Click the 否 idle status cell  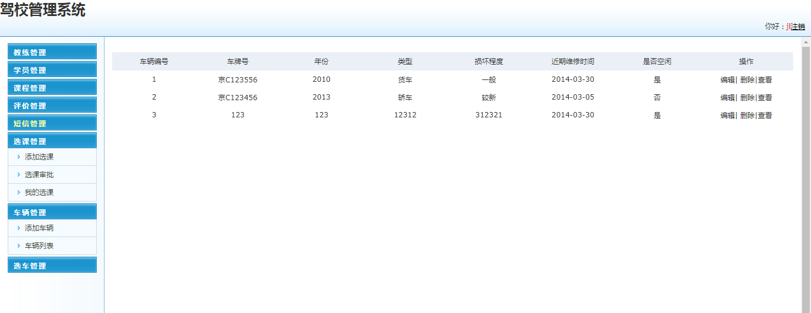[657, 98]
